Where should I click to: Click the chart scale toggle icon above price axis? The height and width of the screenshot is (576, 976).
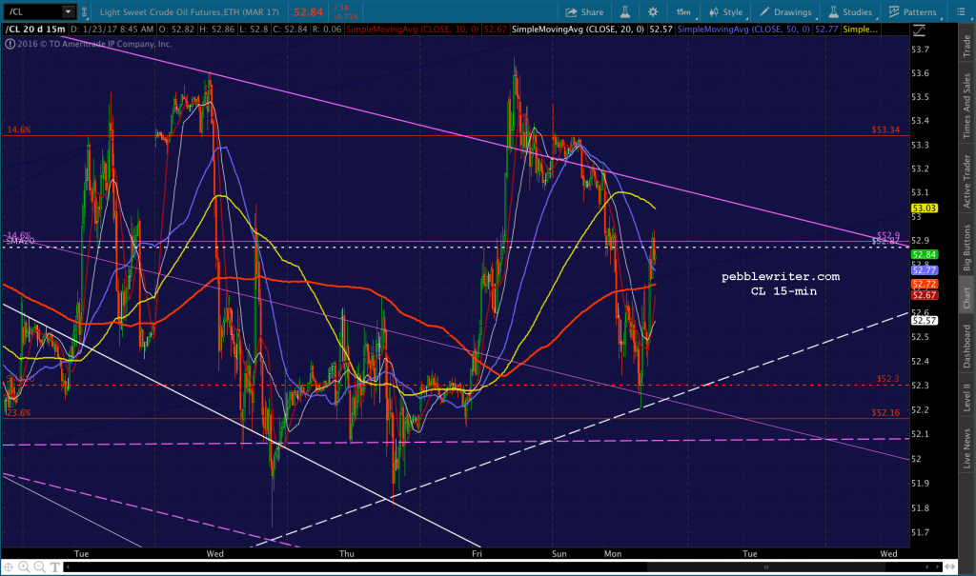point(919,30)
